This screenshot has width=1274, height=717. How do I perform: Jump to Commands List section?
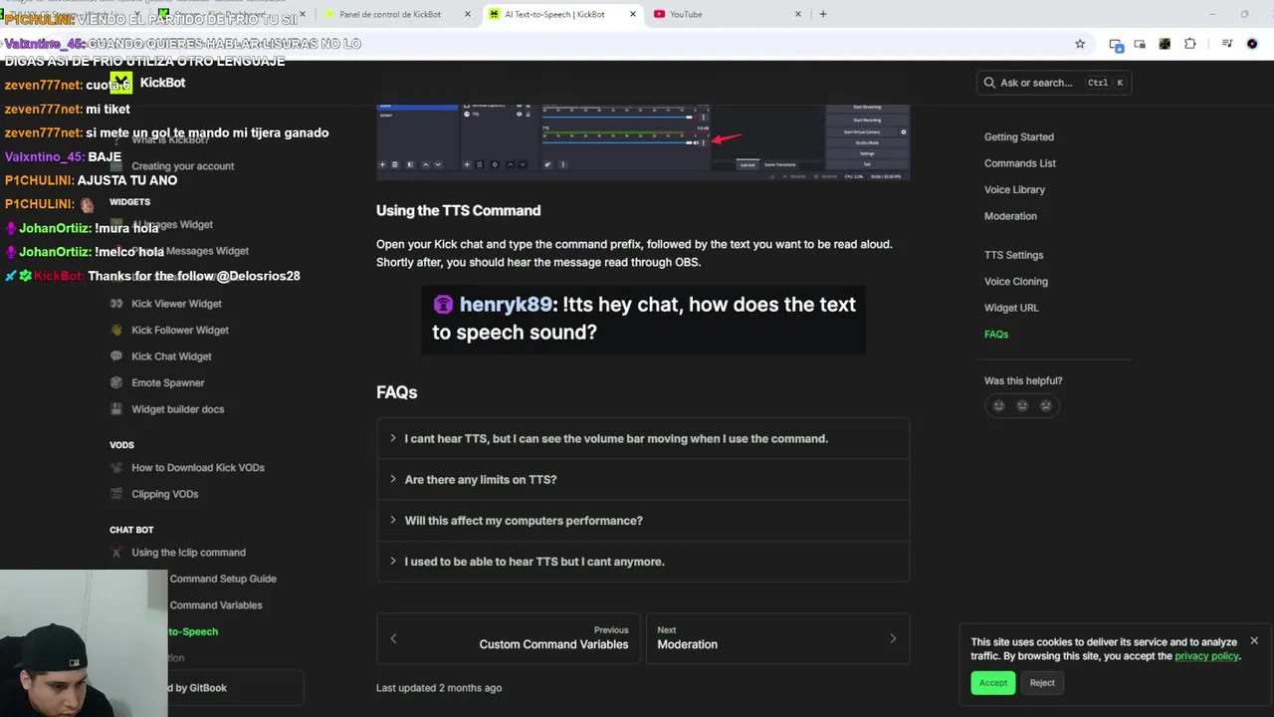[1020, 163]
